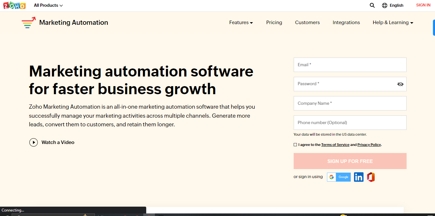Viewport: 435px width, 216px height.
Task: Select the Customers menu item
Action: [x=307, y=22]
